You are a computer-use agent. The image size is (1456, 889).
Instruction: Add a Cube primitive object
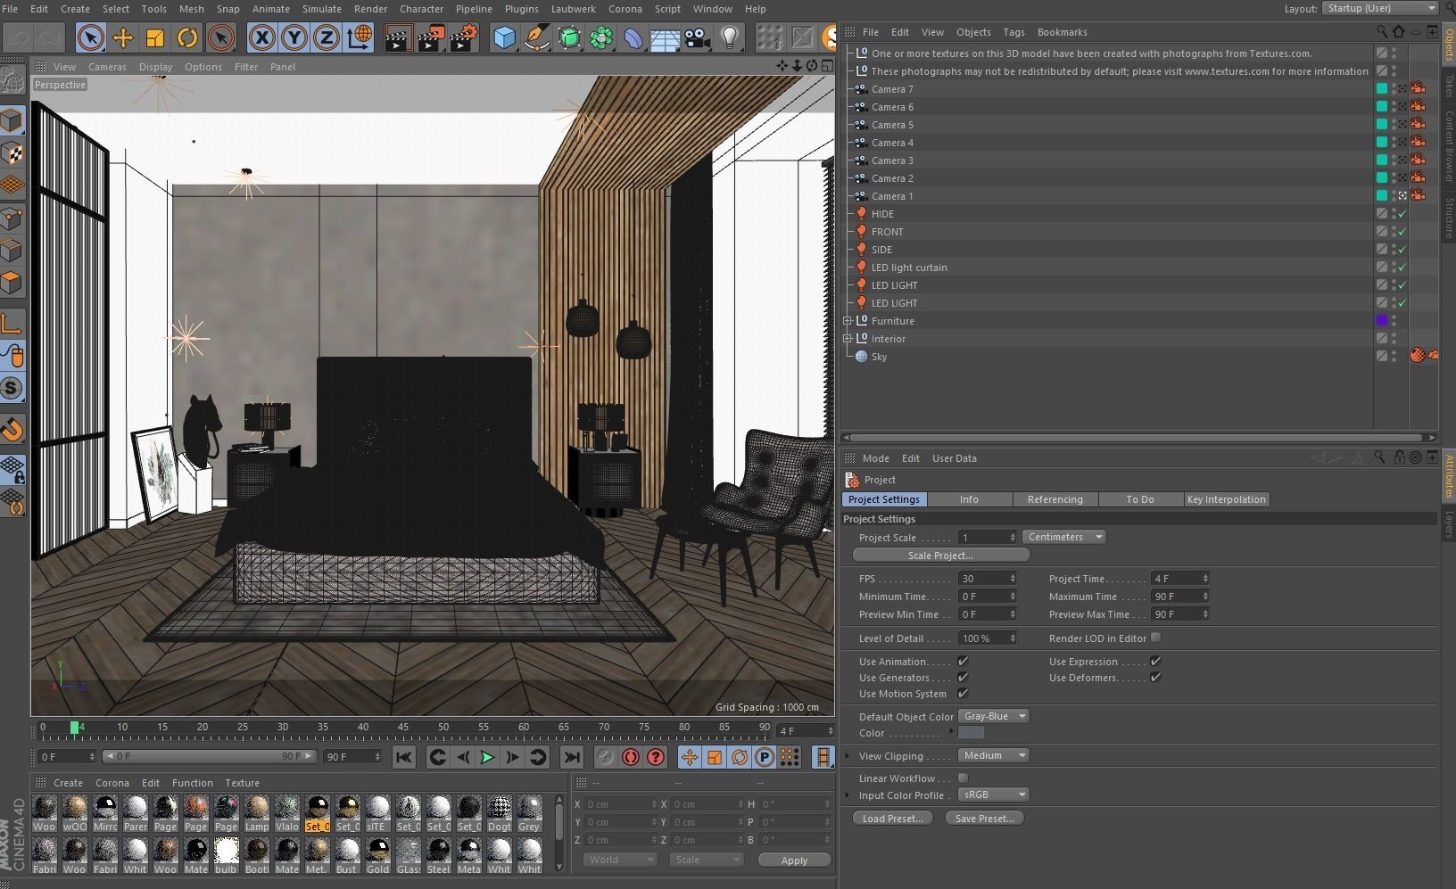coord(505,37)
